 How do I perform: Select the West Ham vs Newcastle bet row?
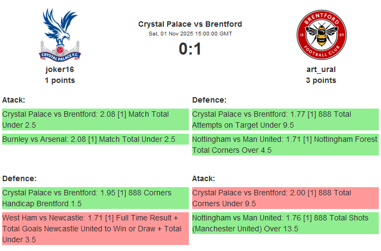click(x=95, y=228)
